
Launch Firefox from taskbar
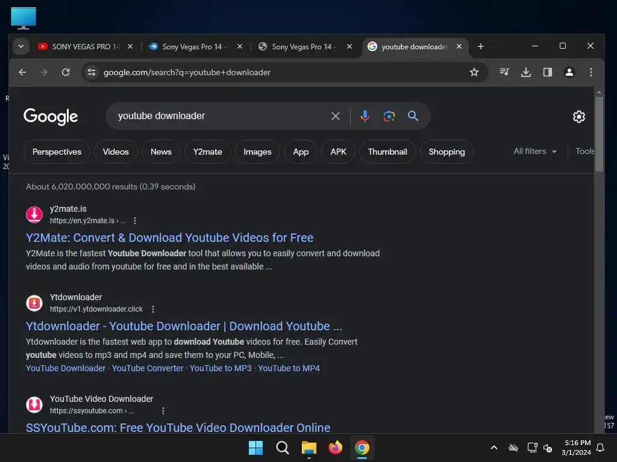click(x=335, y=448)
